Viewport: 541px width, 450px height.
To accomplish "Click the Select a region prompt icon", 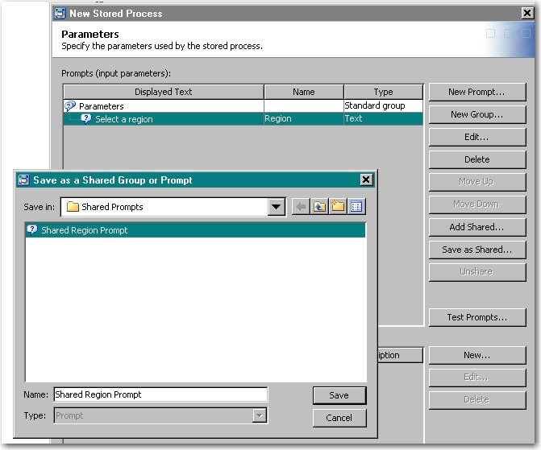I will [x=86, y=119].
